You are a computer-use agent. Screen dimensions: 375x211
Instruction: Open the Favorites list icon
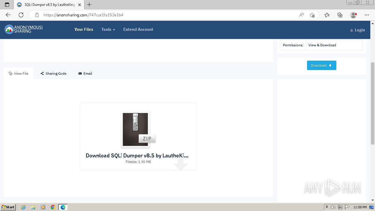[x=327, y=15]
